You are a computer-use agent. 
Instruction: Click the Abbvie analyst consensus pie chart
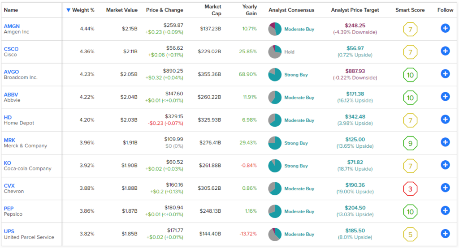coord(275,98)
